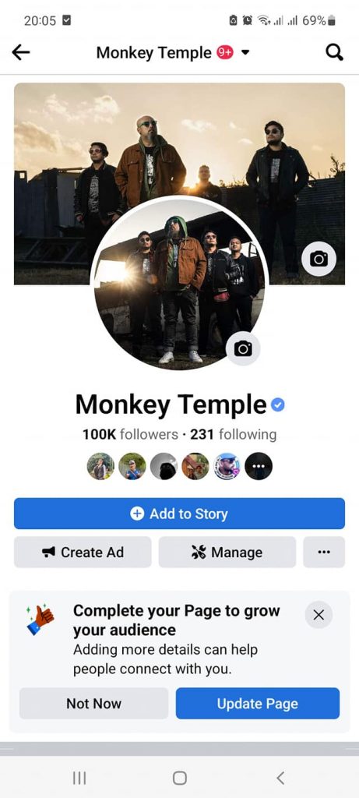Tap the megaphone icon on Create Ad

click(49, 553)
